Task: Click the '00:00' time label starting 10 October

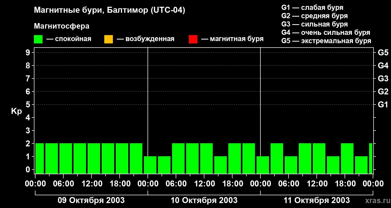Action: 148,184
